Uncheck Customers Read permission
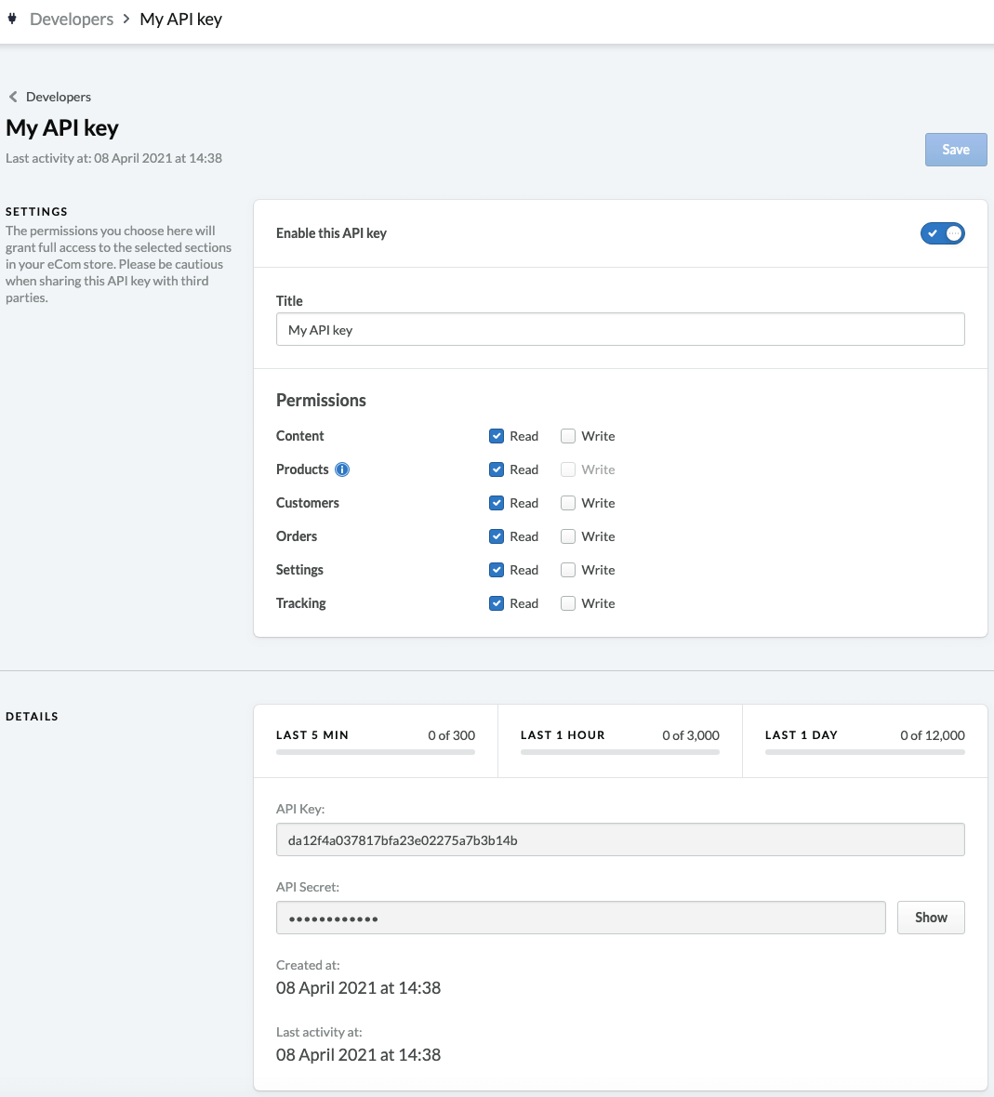The image size is (994, 1097). 496,503
